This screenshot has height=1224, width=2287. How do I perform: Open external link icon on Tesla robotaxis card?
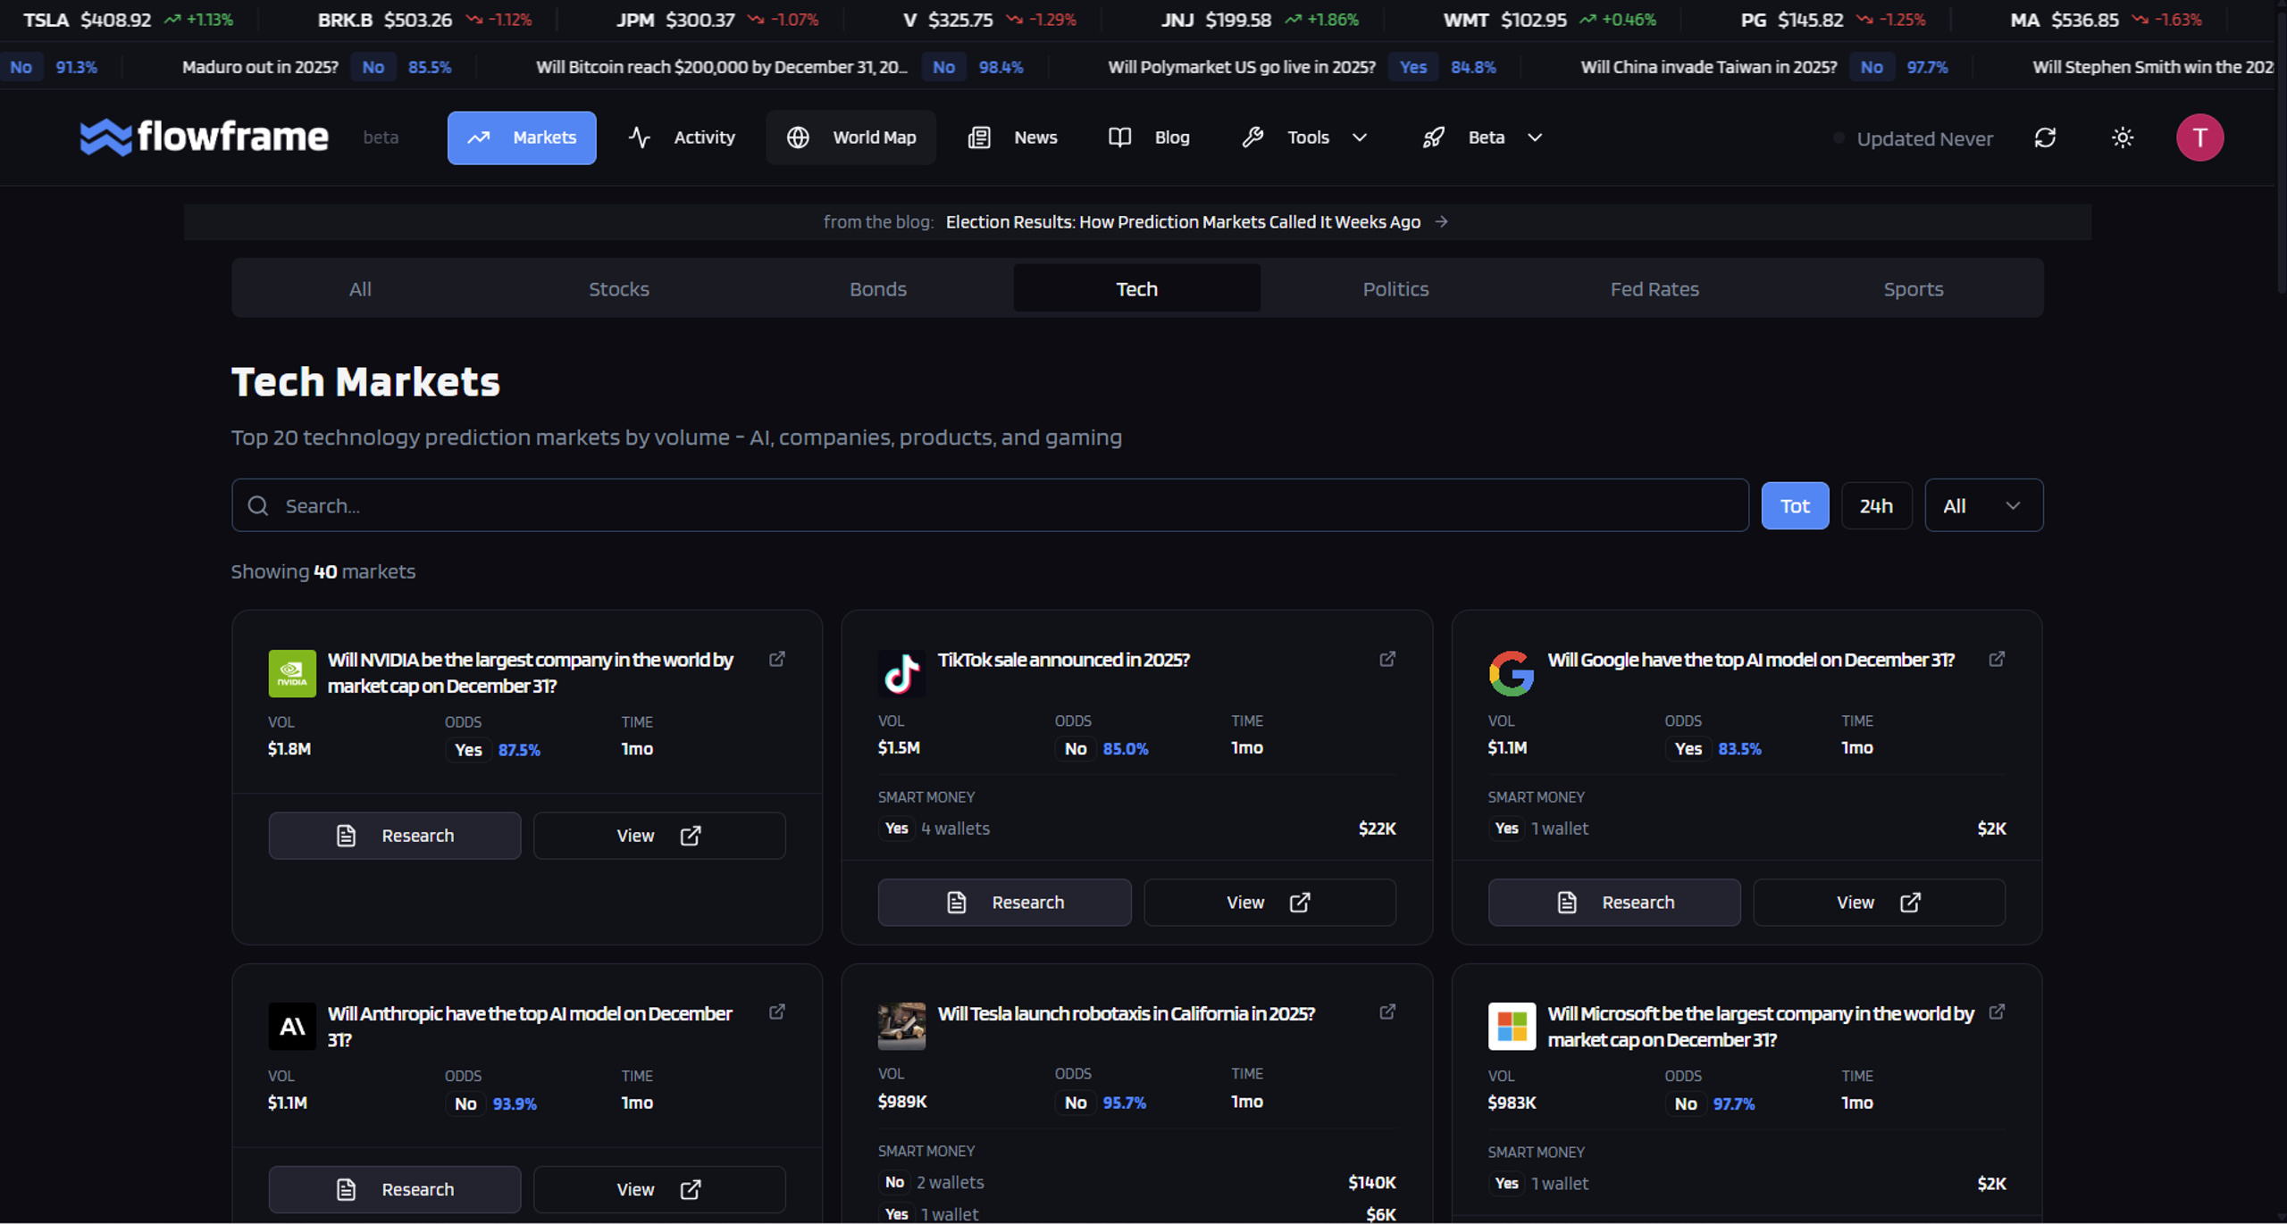pyautogui.click(x=1387, y=1012)
